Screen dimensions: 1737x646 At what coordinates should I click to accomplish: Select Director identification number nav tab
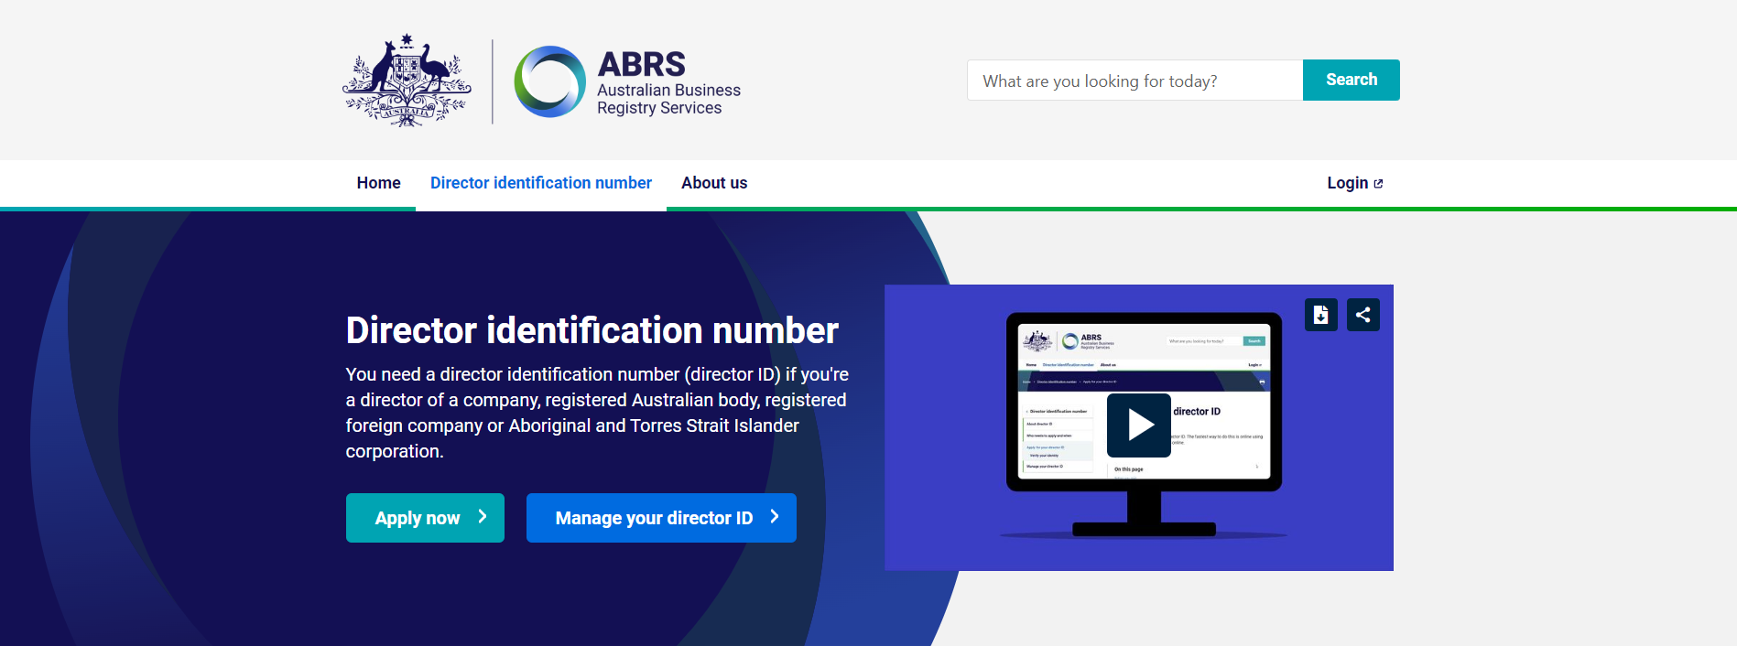click(x=541, y=183)
